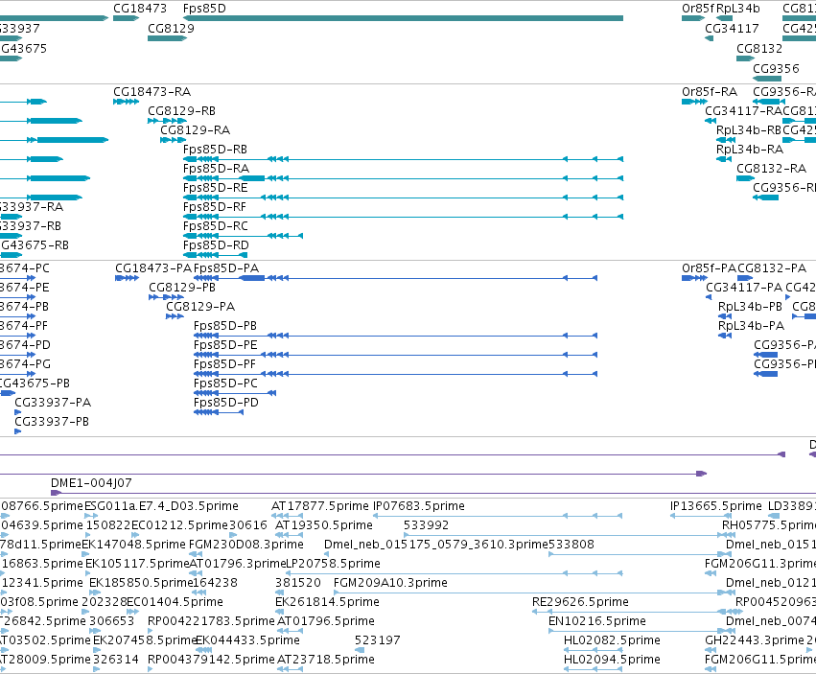Open the CG8132 gene label

[759, 48]
